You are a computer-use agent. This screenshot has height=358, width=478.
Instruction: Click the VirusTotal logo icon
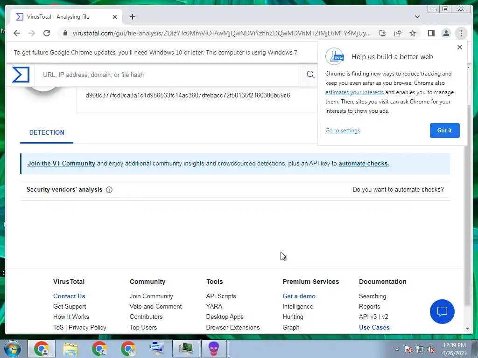tap(21, 75)
